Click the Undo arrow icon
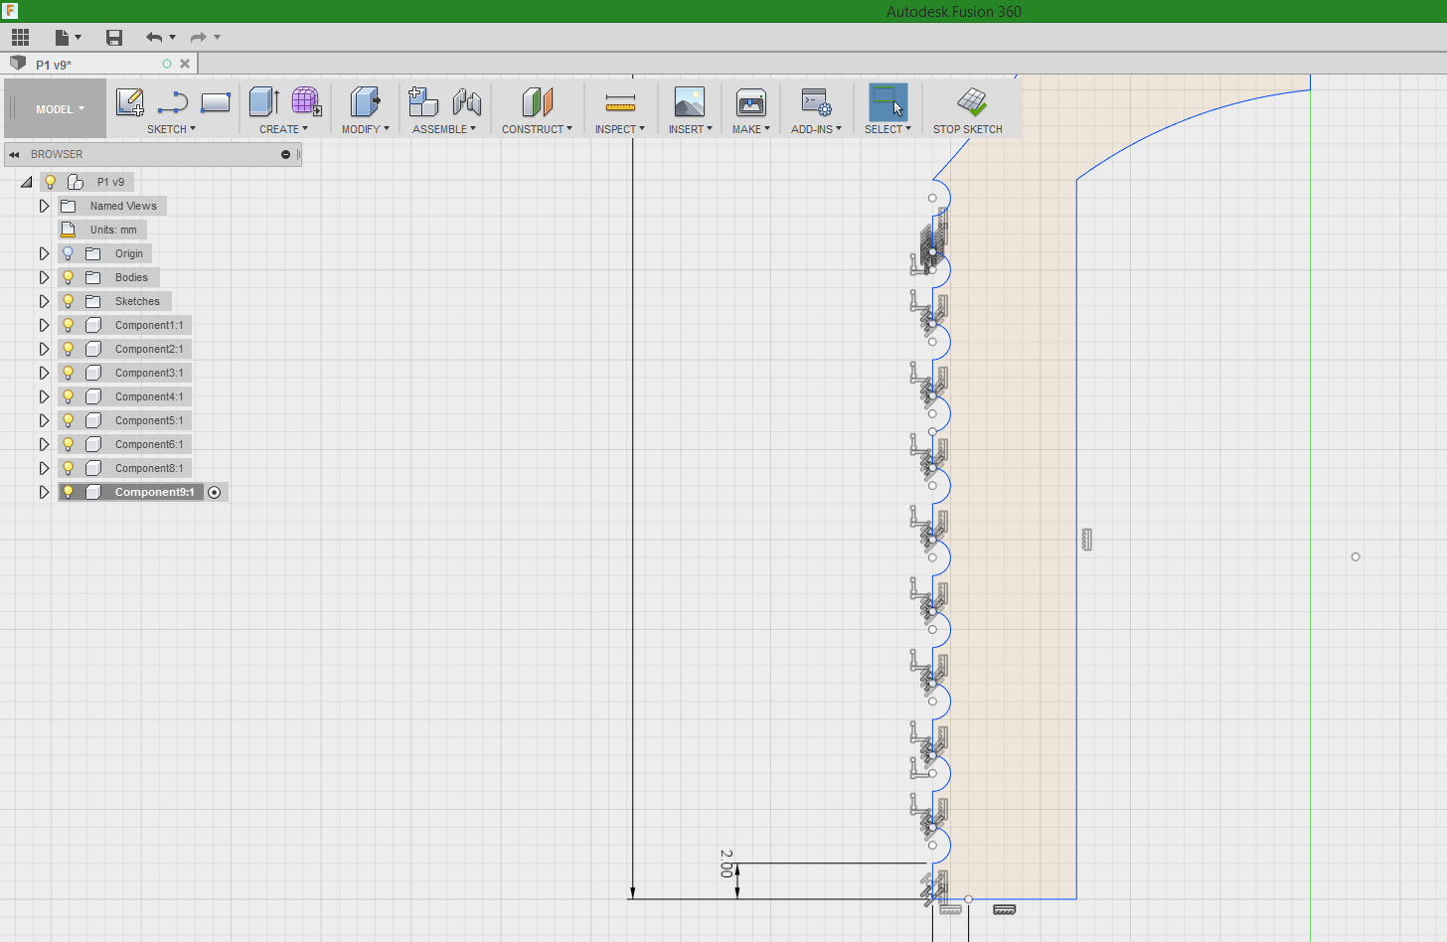The width and height of the screenshot is (1447, 942). click(154, 38)
